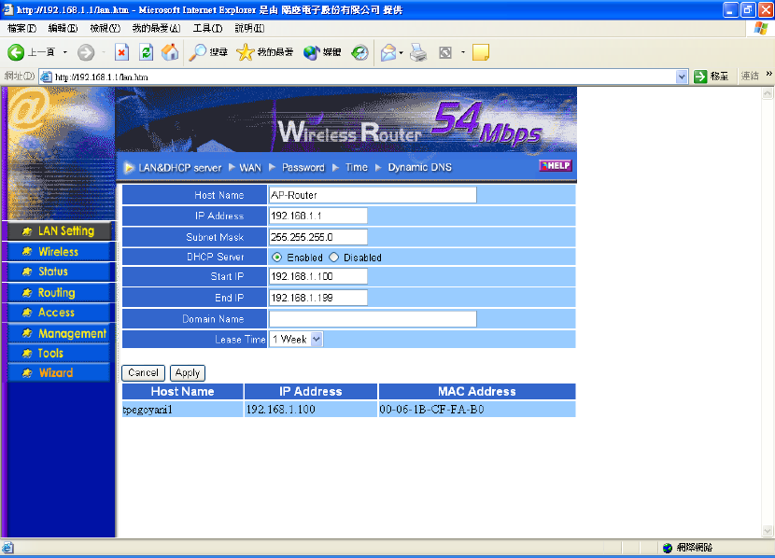The image size is (775, 558).
Task: Open Wizard in sidebar
Action: [59, 373]
